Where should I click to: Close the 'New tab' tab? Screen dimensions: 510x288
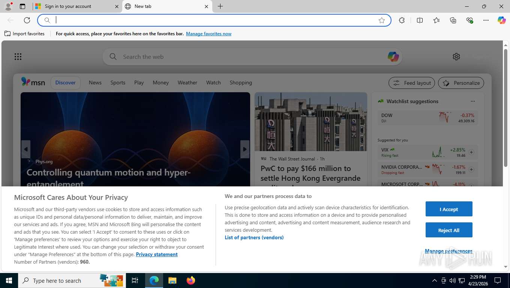tap(206, 6)
